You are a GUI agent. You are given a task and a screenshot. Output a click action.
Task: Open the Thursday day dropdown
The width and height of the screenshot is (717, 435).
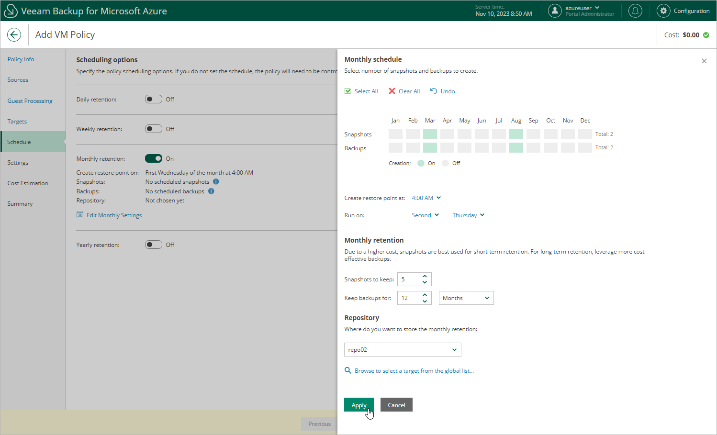(x=468, y=215)
